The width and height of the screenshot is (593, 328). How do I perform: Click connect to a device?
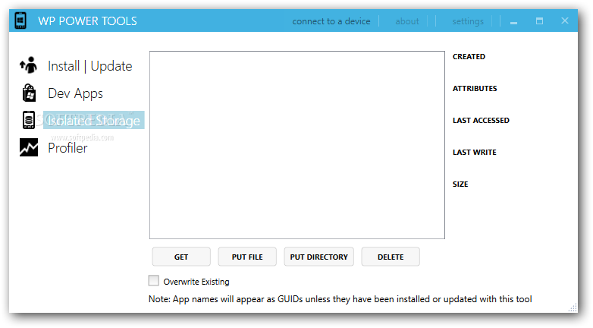tap(331, 21)
